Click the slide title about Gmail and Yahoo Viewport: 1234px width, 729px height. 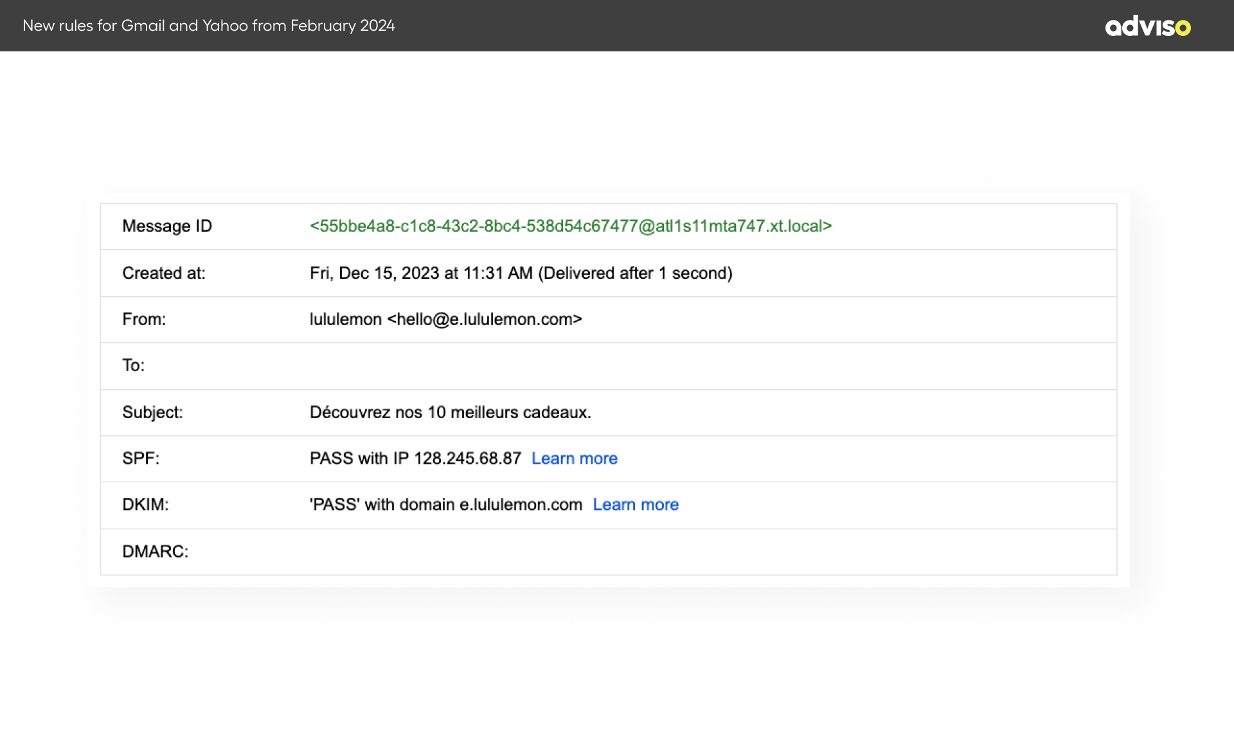coord(208,26)
